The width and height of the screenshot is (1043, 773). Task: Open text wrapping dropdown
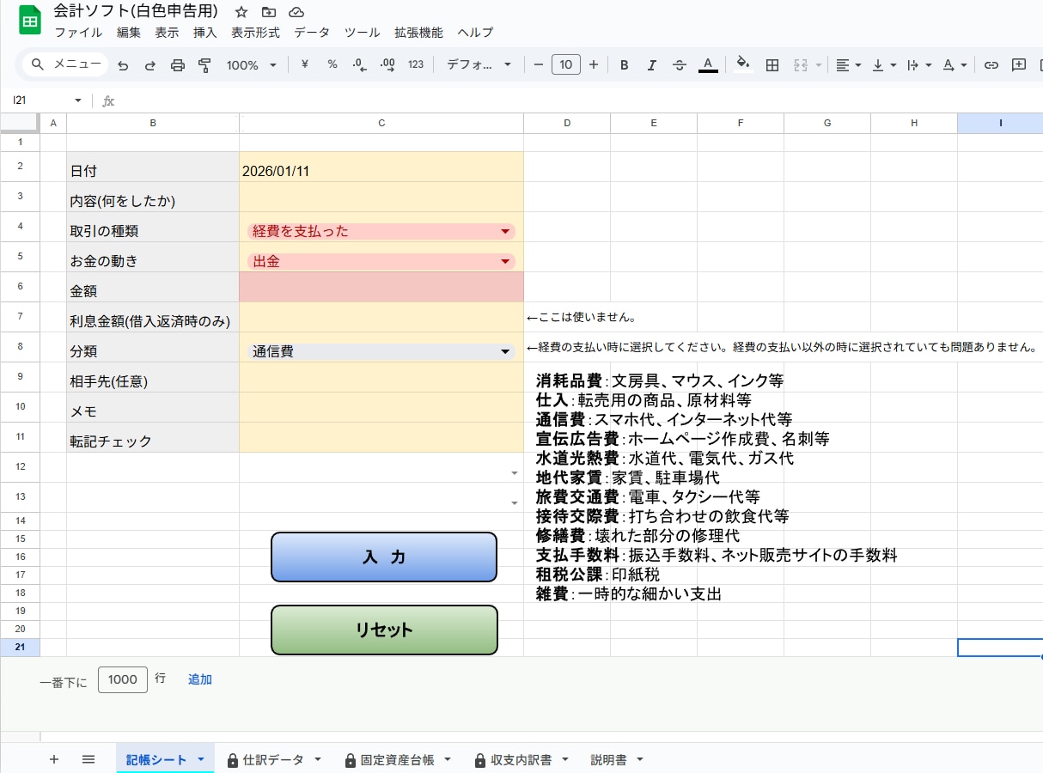point(919,64)
